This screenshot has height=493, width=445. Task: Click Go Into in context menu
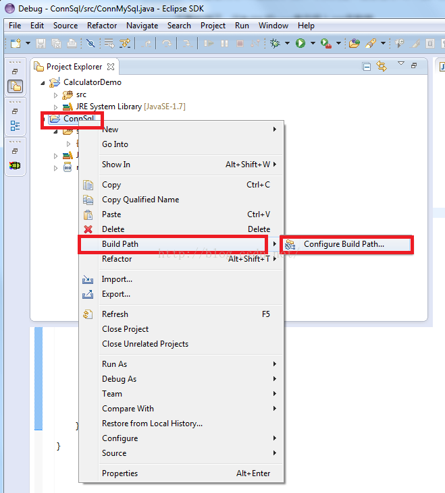181,144
